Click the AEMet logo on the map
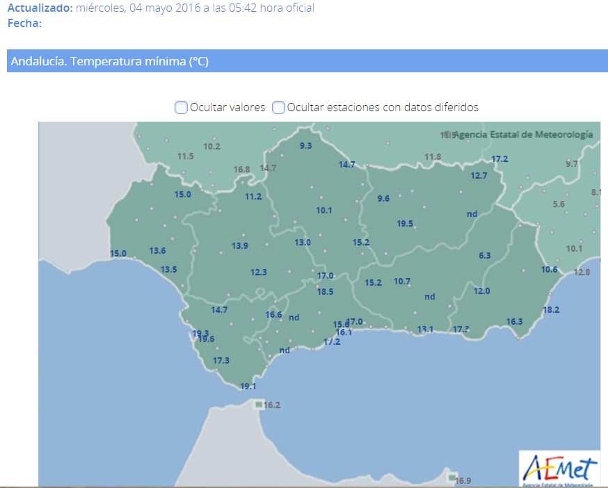This screenshot has width=608, height=488. (559, 467)
